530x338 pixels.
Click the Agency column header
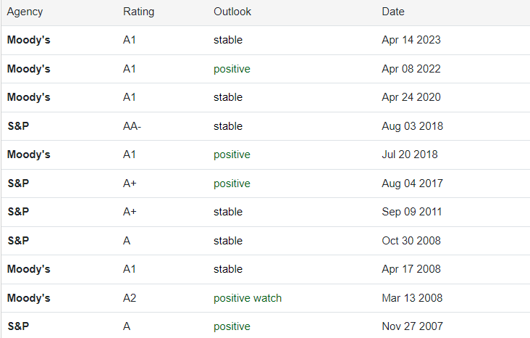tap(25, 12)
